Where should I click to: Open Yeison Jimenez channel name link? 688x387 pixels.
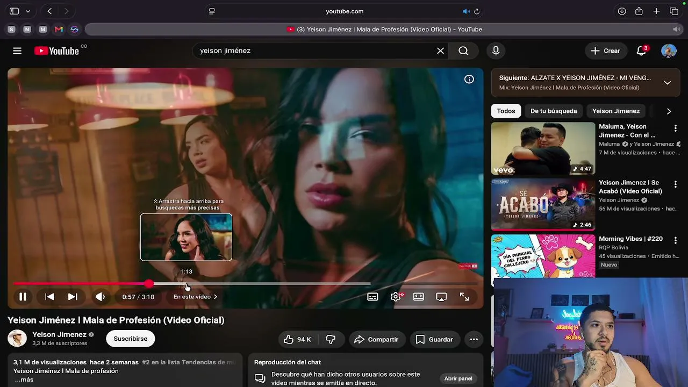tap(59, 334)
